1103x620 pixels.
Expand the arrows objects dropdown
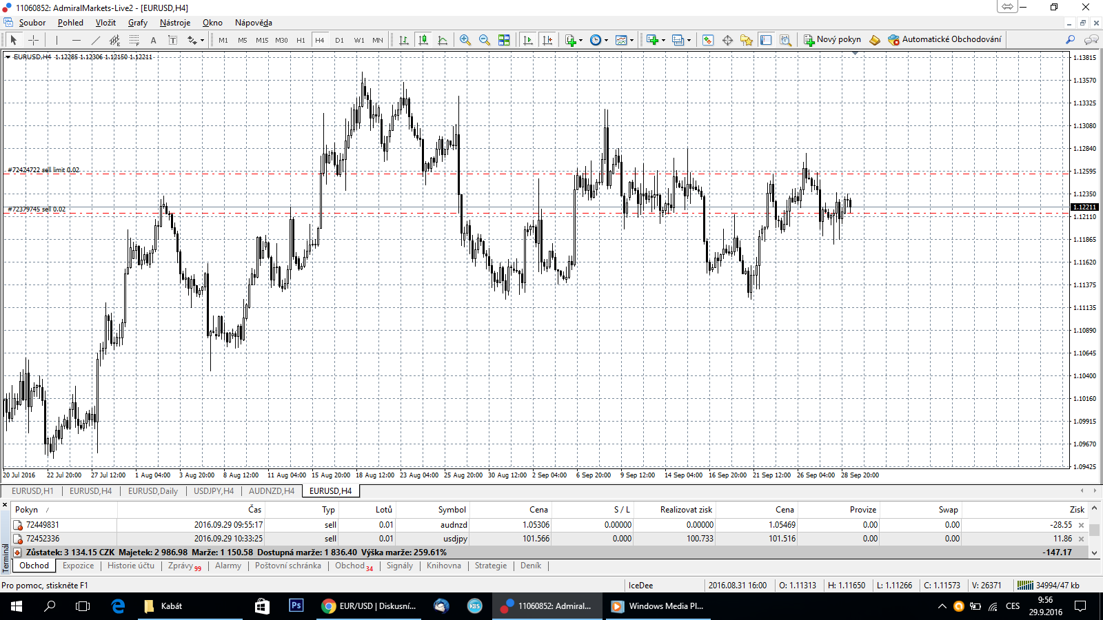[x=202, y=41]
